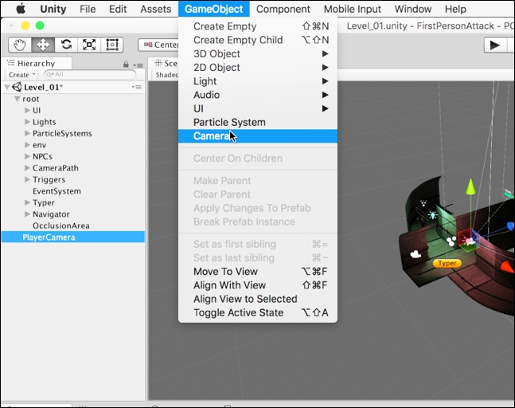
Task: Open the Apple menu
Action: coord(21,9)
